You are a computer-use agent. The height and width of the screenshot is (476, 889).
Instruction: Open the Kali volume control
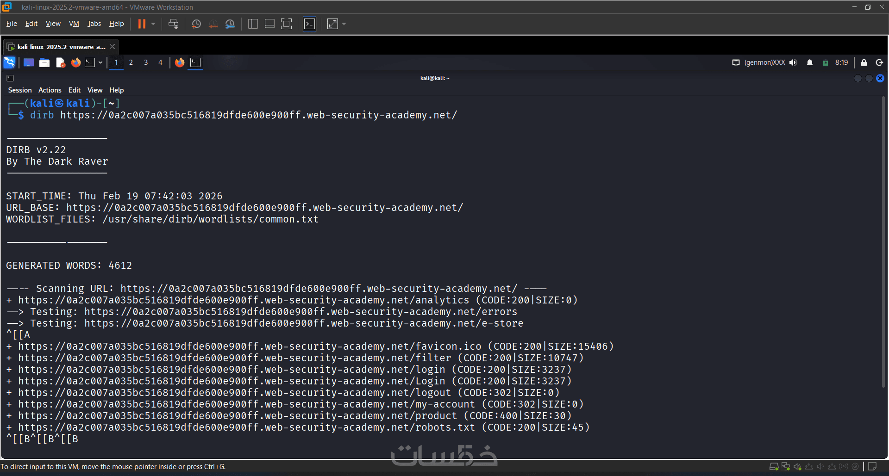pos(794,62)
